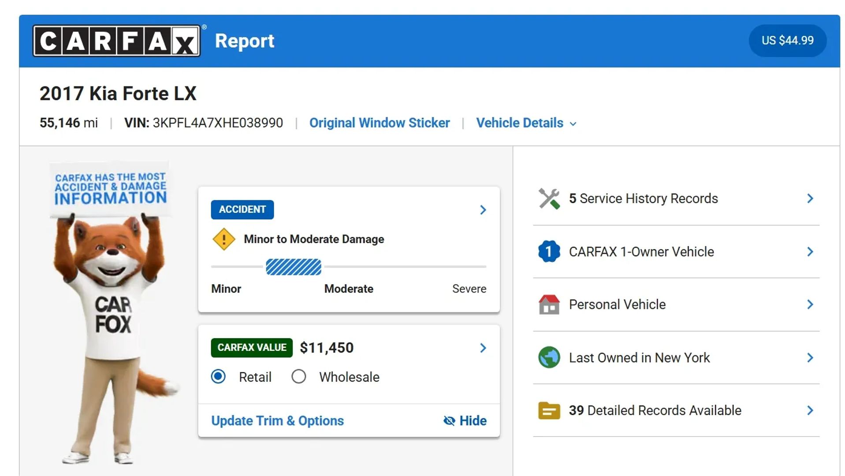
Task: Select the Wholesale radio button
Action: 298,377
